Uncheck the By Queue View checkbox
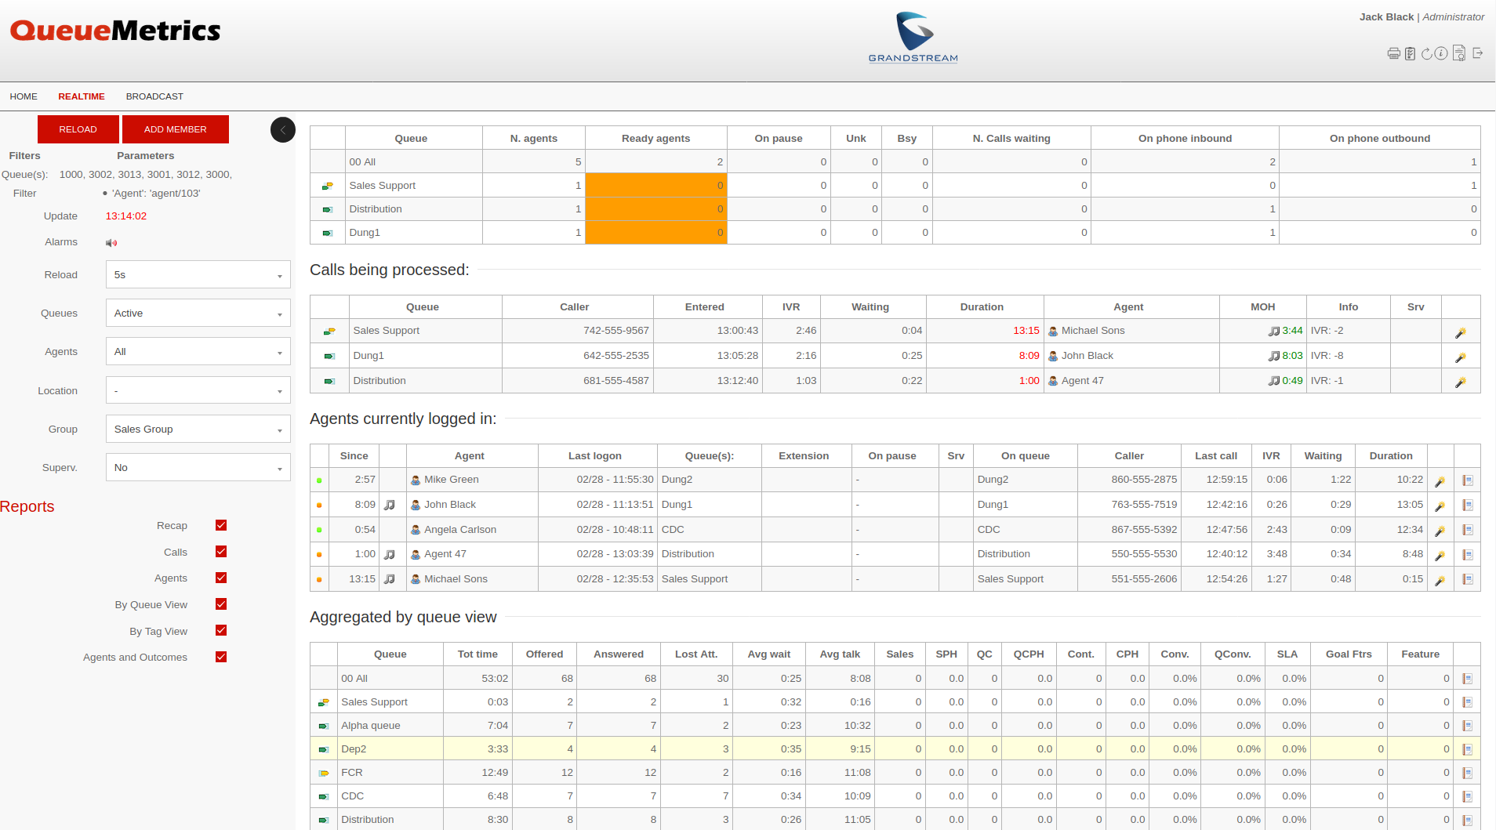This screenshot has height=830, width=1496. click(x=221, y=604)
